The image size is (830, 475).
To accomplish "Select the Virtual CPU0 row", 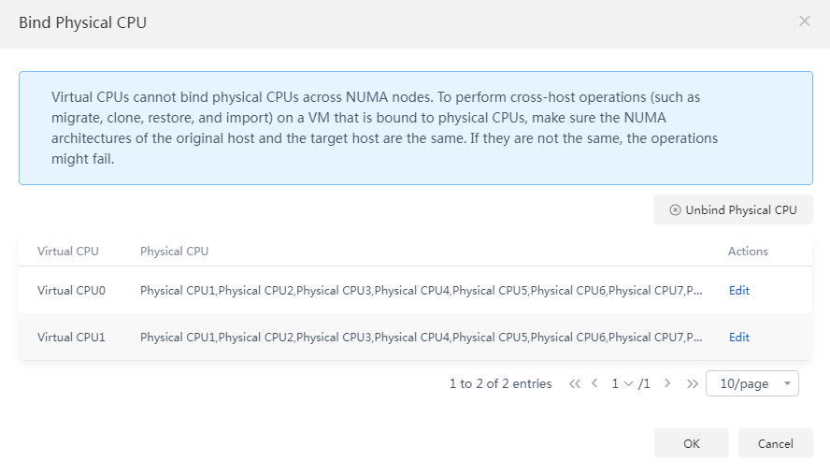I will (416, 290).
